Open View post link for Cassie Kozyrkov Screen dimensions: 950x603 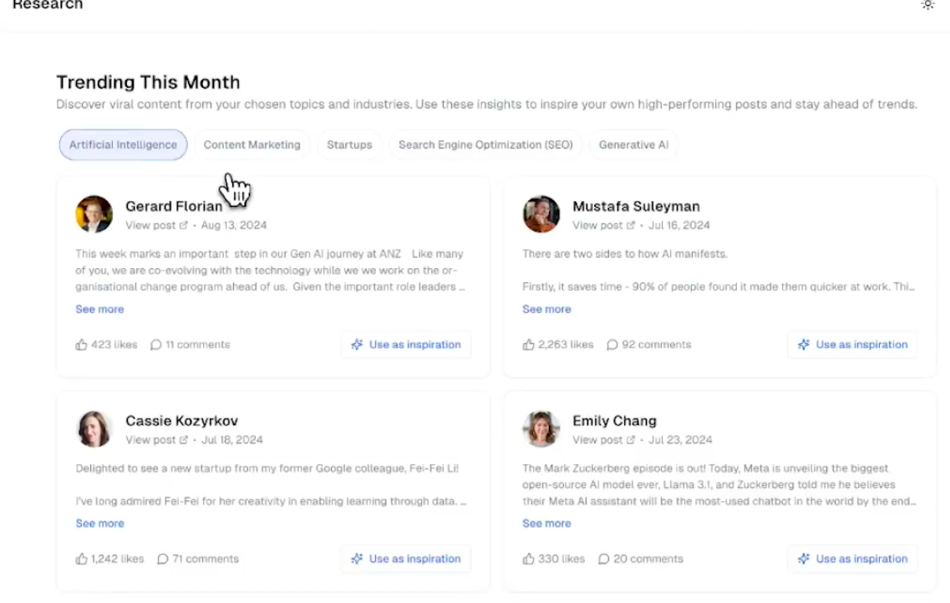[x=156, y=439]
